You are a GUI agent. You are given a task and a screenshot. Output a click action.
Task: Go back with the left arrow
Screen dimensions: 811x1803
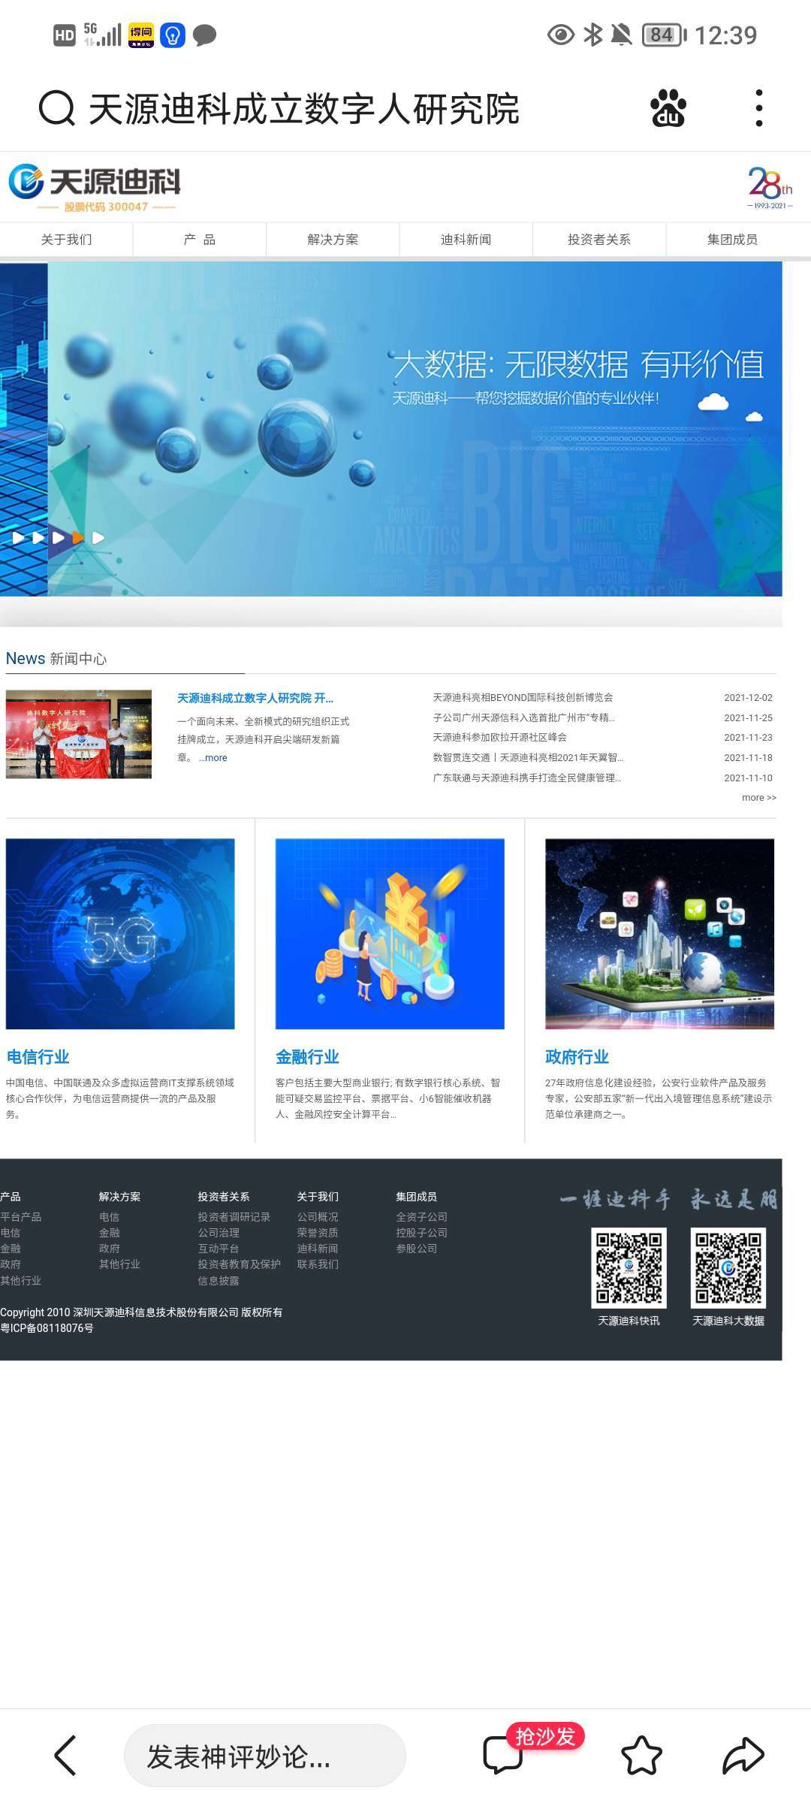tap(65, 1756)
